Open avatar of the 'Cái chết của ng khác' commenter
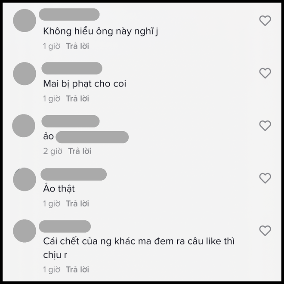 pos(25,231)
